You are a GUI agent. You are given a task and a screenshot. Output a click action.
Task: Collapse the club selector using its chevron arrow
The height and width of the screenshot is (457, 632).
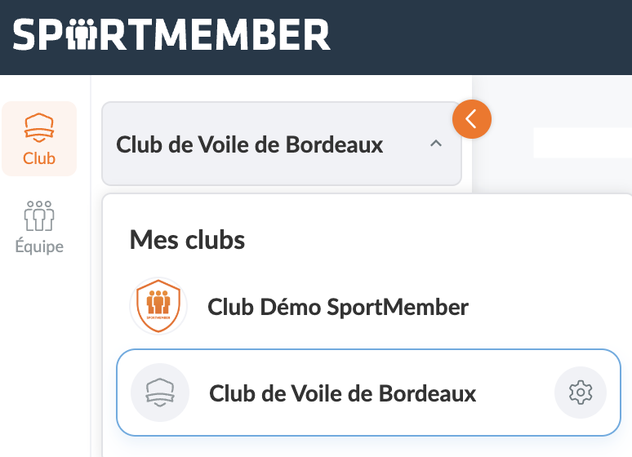435,144
